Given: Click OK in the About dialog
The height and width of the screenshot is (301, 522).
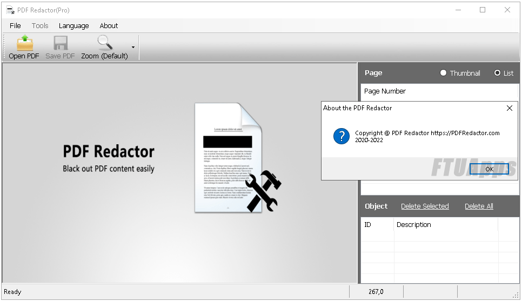Looking at the screenshot, I should pos(489,169).
